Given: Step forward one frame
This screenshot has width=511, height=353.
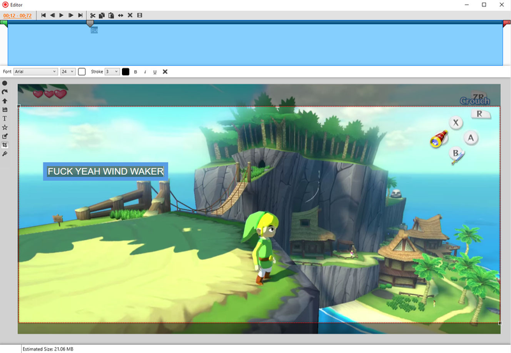Looking at the screenshot, I should point(70,15).
